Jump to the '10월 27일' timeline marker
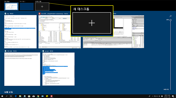Screen dimensions: 176x98 pos(166,90)
